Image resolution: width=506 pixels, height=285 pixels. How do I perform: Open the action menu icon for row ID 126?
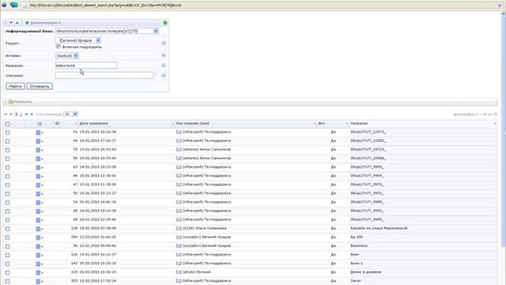(x=40, y=255)
